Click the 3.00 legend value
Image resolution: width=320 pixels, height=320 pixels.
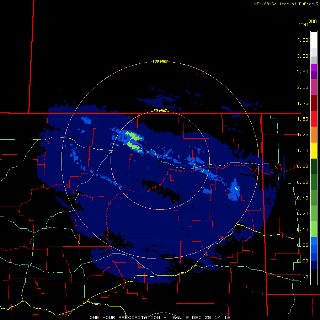point(303,56)
